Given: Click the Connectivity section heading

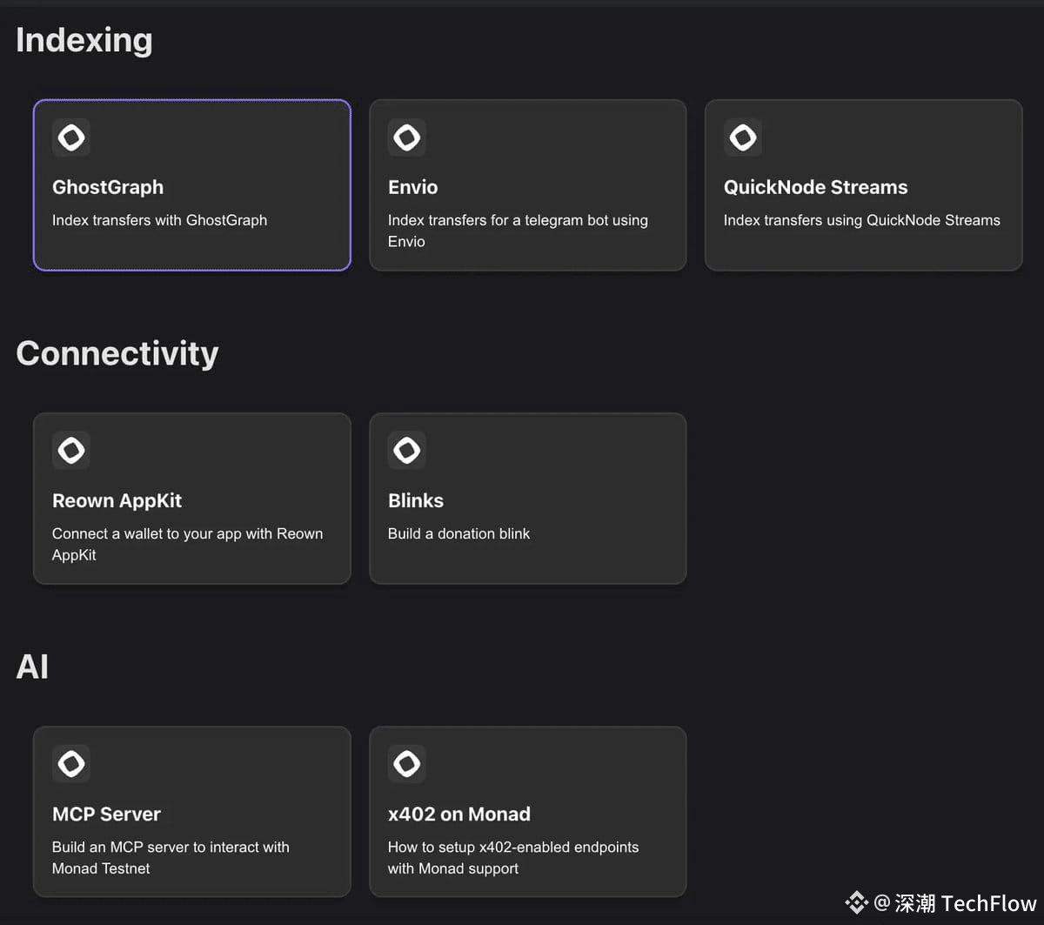Looking at the screenshot, I should coord(117,353).
